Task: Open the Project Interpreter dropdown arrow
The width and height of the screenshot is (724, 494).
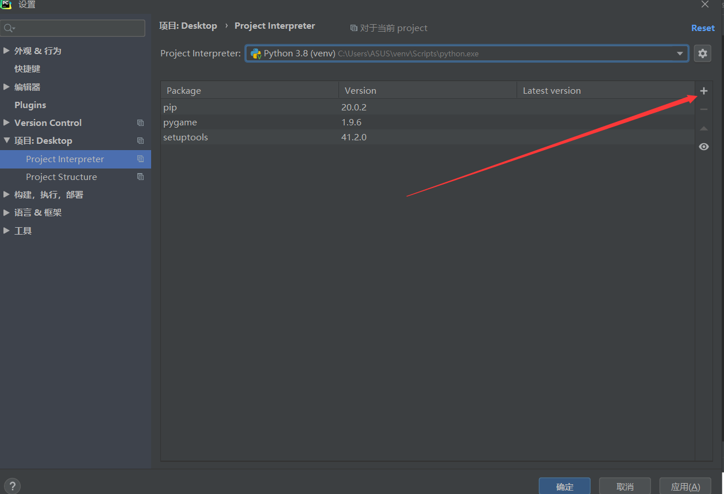Action: click(x=680, y=53)
